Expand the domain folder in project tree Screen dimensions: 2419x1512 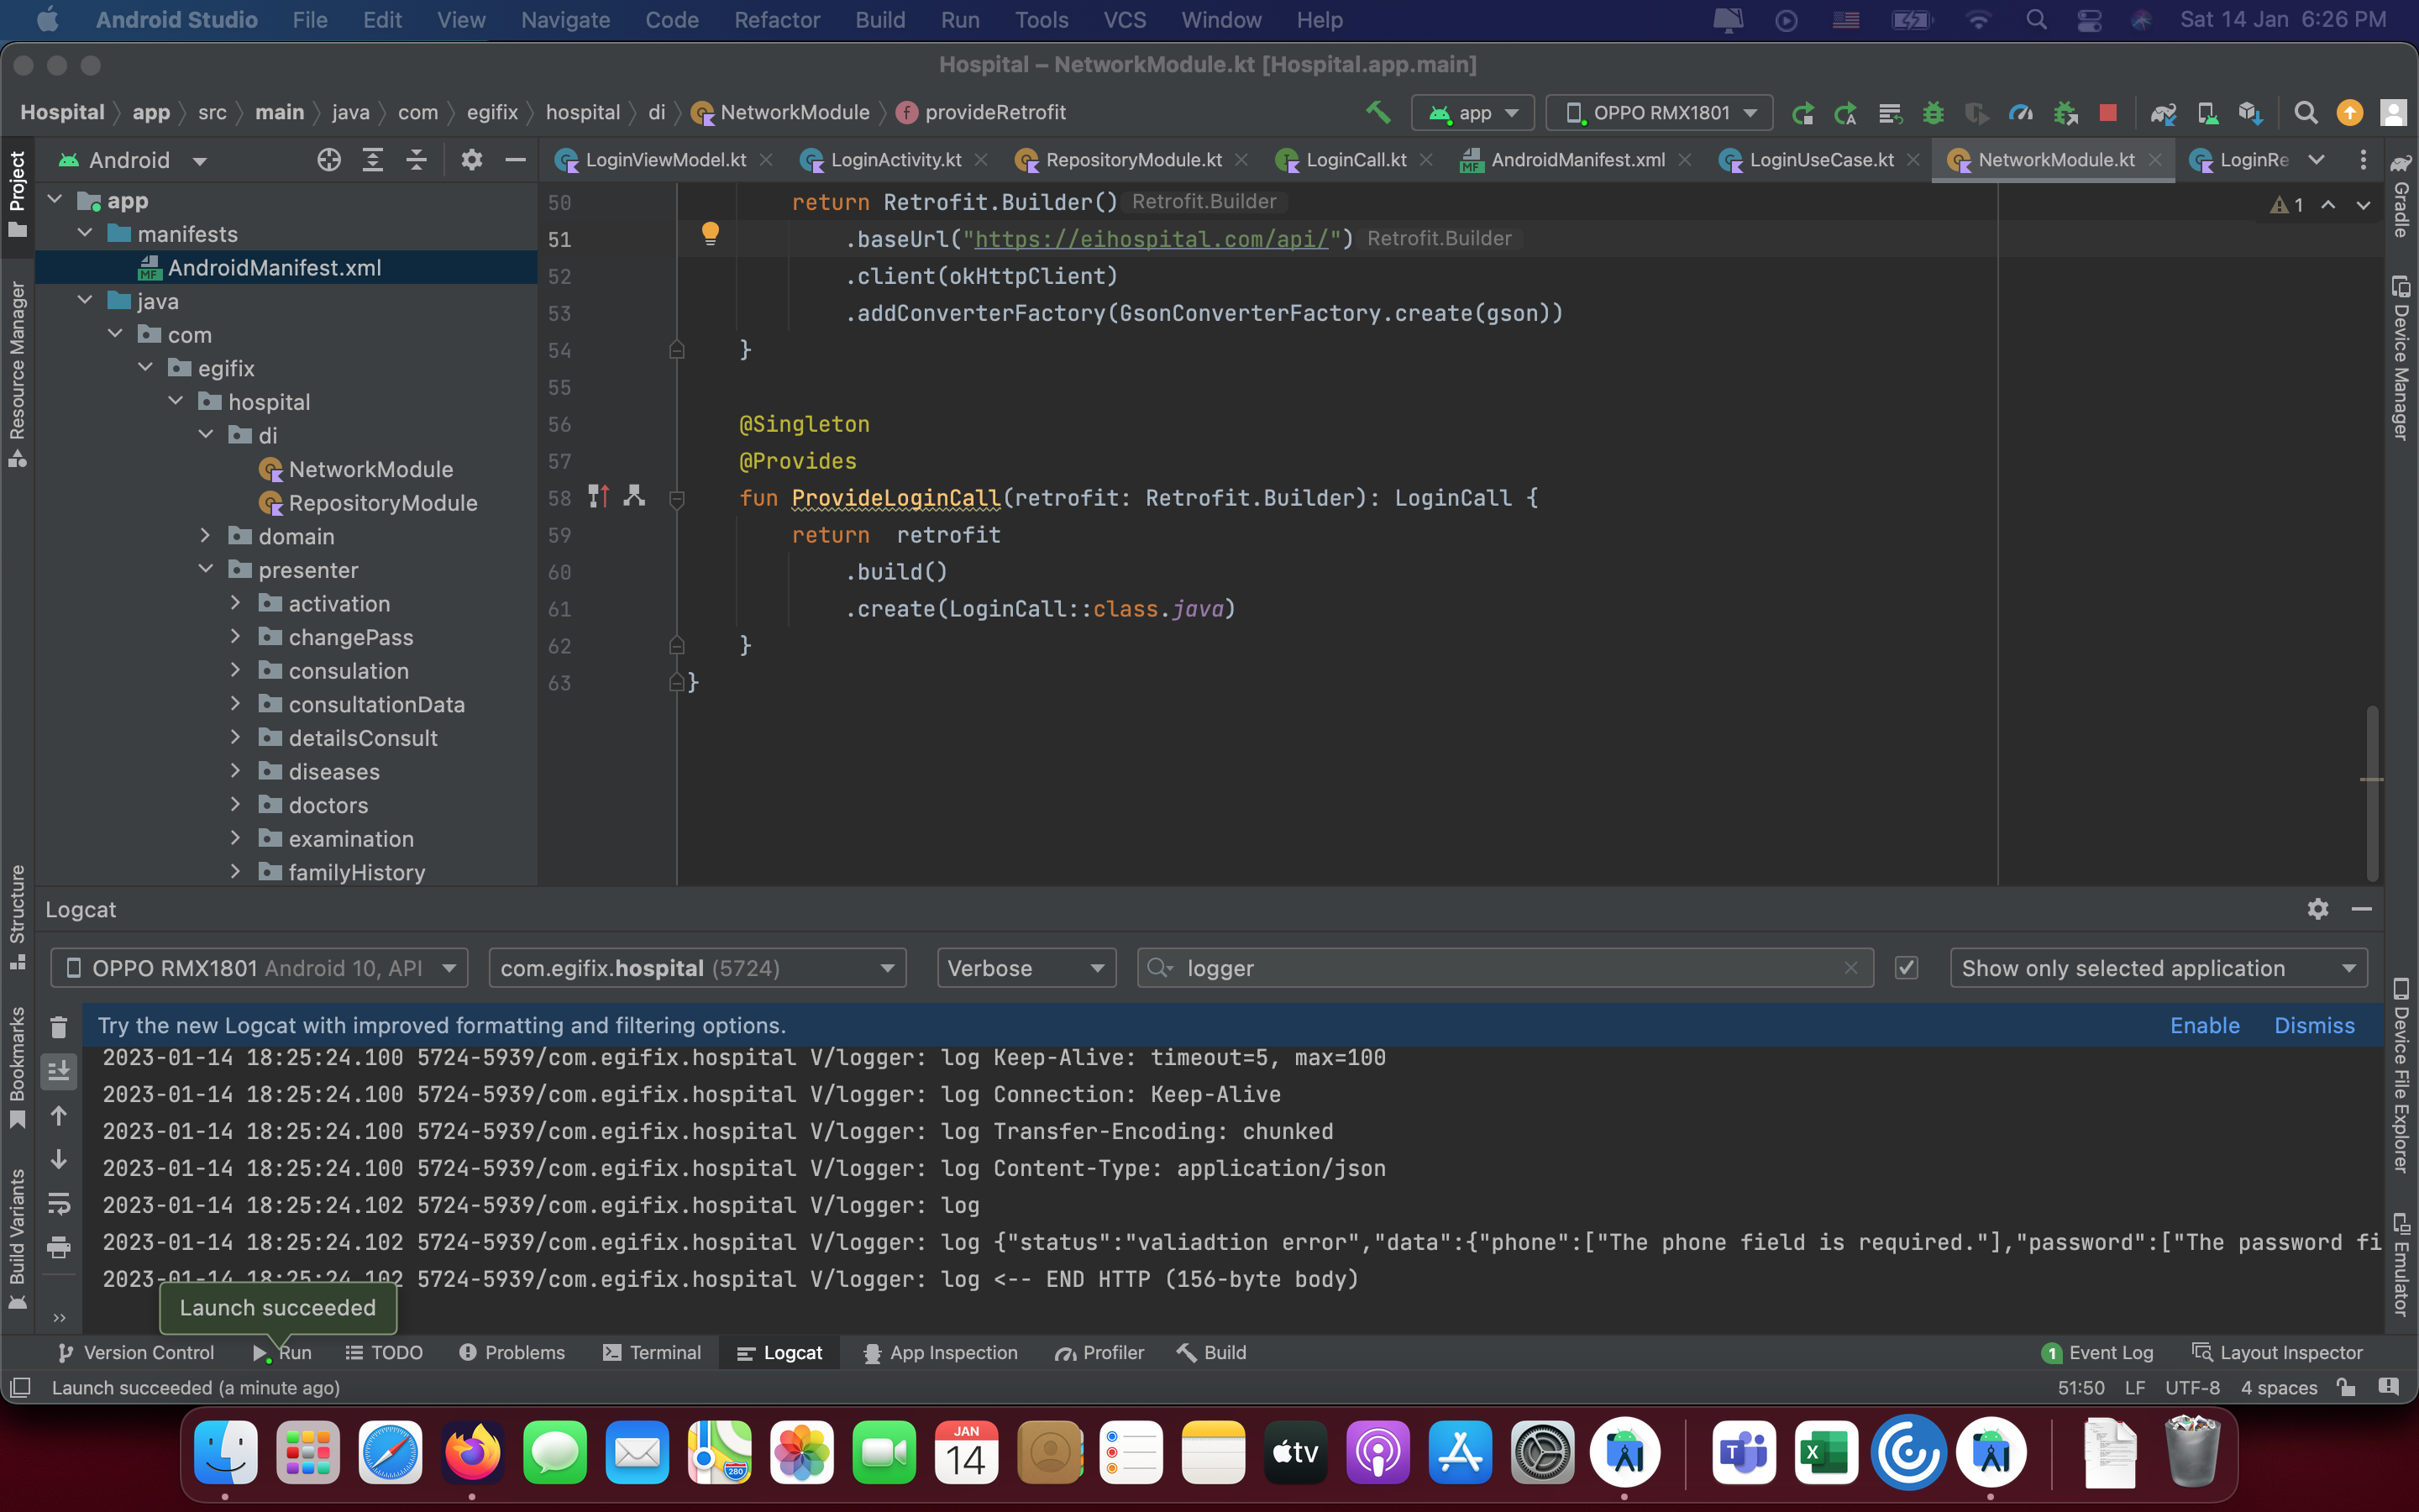tap(206, 536)
